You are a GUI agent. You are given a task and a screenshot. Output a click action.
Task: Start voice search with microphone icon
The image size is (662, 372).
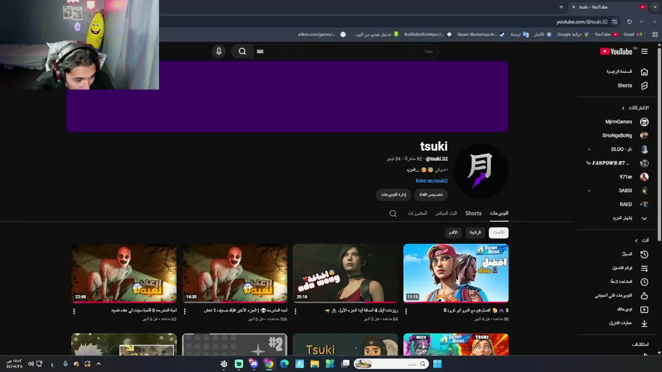click(x=219, y=51)
